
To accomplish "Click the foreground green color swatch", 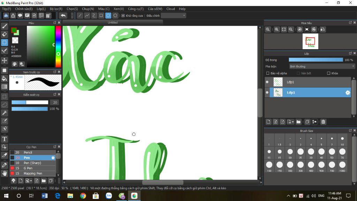I will pyautogui.click(x=14, y=30).
